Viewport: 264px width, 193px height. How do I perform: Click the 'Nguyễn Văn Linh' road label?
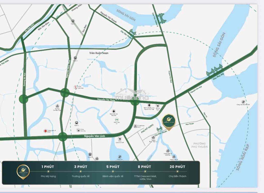94,136
